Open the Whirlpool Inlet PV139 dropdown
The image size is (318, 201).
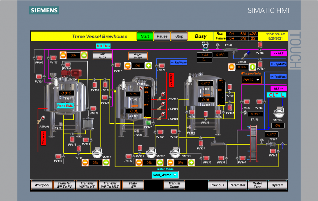click(252, 80)
